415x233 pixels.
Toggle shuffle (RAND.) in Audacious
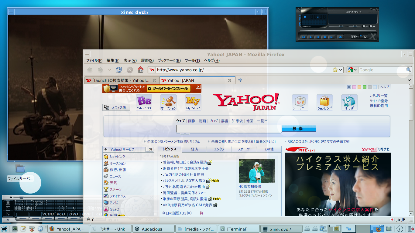355,37
